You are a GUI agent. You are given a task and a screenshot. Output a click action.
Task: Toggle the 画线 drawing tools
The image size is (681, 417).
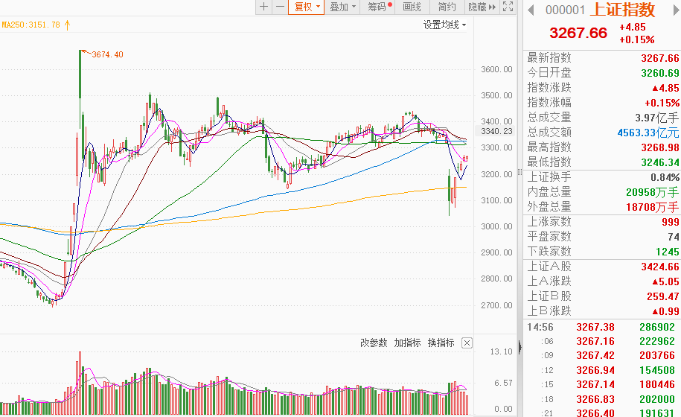click(x=412, y=7)
